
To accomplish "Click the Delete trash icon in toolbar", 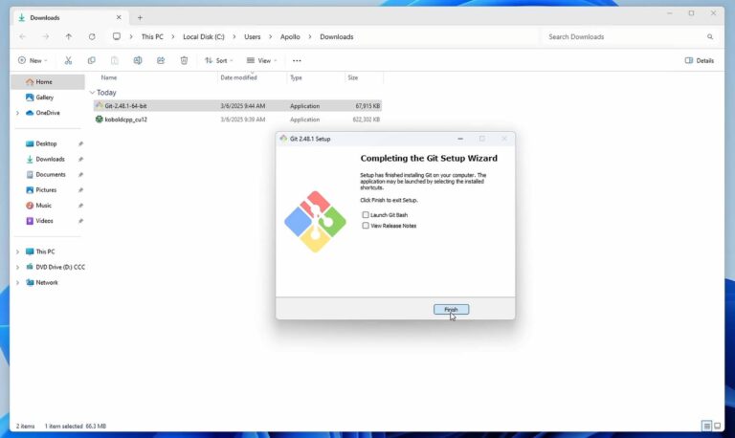I will click(184, 60).
